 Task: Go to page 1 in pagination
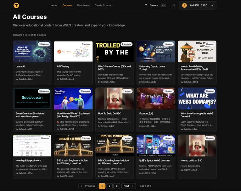(102, 186)
